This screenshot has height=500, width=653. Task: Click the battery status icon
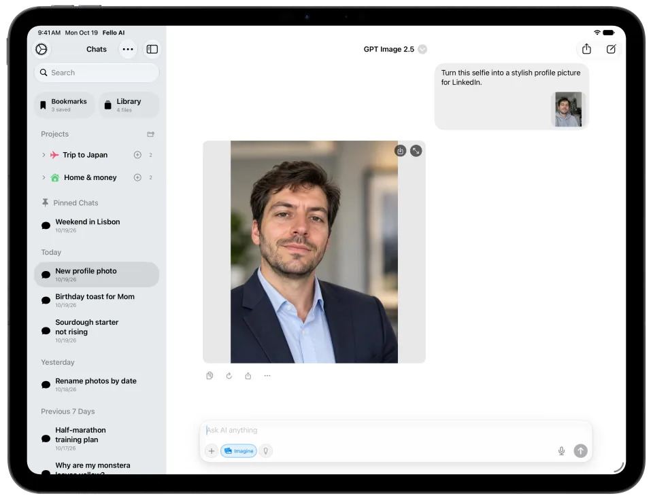(x=609, y=33)
